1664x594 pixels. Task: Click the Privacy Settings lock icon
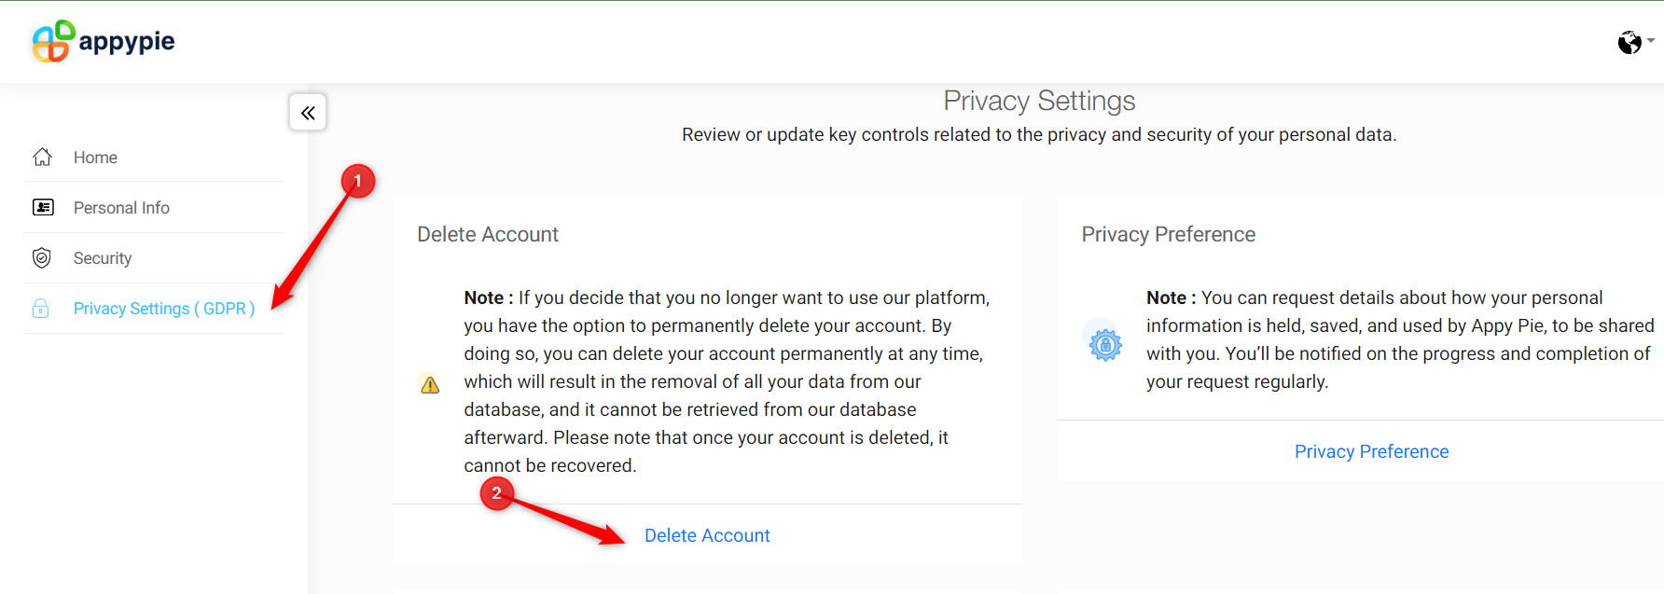pyautogui.click(x=42, y=308)
